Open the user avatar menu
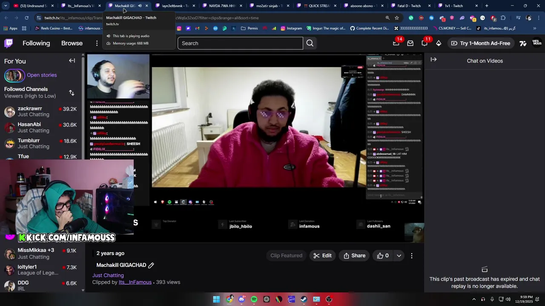The image size is (545, 306). pos(537,43)
